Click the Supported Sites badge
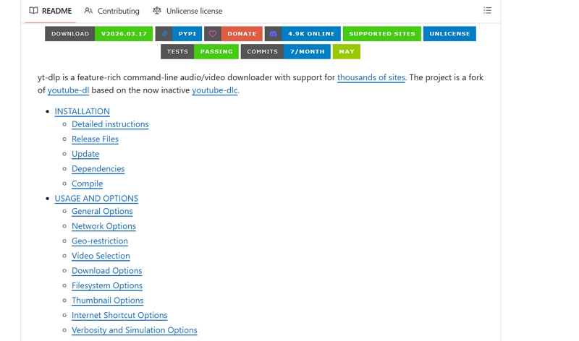This screenshot has height=341, width=579. pos(382,33)
